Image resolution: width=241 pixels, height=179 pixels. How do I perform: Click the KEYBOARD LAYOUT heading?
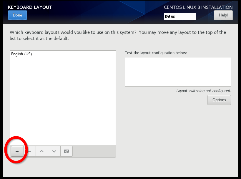[x=30, y=7]
